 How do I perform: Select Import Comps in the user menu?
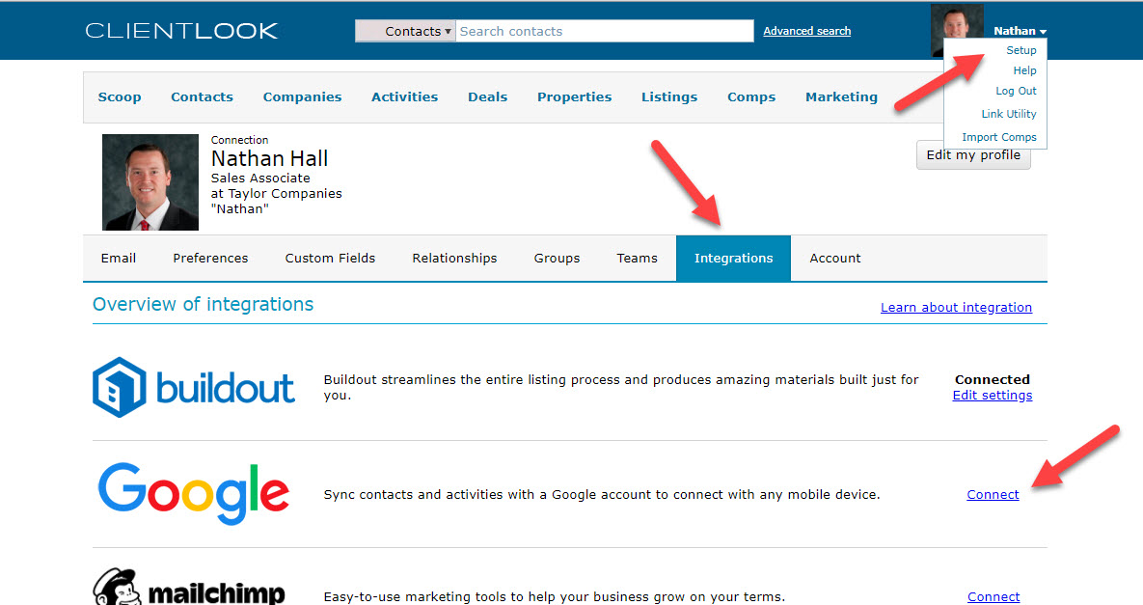[x=998, y=137]
